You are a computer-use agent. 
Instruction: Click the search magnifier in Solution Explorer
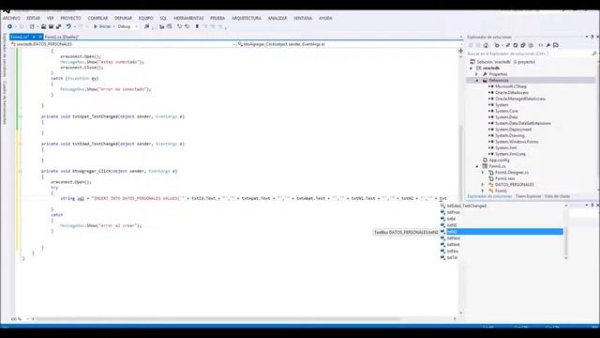click(594, 54)
